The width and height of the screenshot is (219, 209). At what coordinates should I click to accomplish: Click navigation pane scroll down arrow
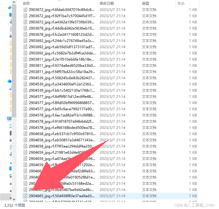[14, 199]
